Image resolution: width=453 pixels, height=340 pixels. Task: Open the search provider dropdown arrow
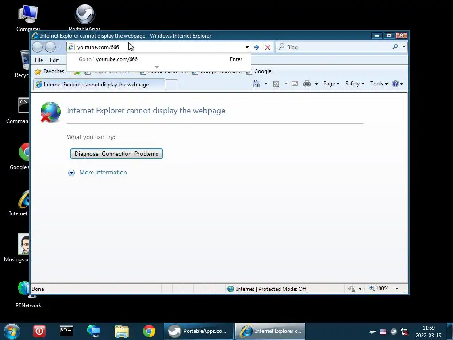coord(404,46)
